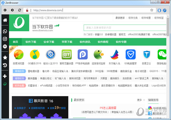Open the 软件专题 top header link
Viewport: 171px width, 120px height.
point(146,18)
